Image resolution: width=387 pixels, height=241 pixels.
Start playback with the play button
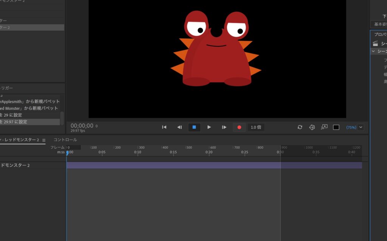coord(209,127)
